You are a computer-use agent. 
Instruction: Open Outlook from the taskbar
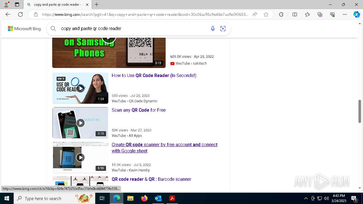[x=158, y=198]
